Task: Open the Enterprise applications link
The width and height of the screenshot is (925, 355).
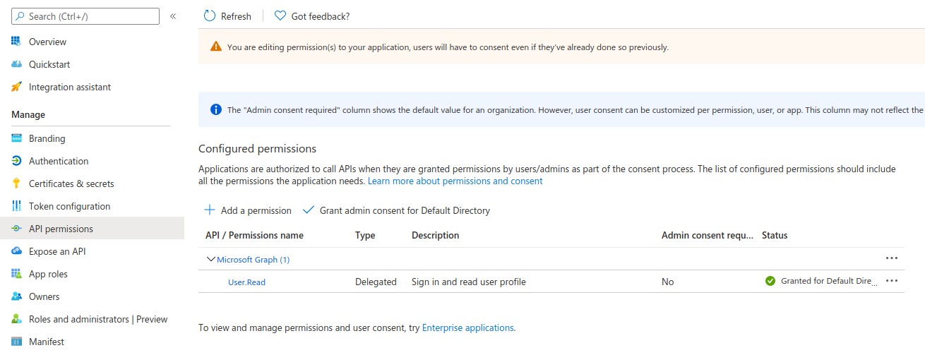Action: pyautogui.click(x=467, y=327)
